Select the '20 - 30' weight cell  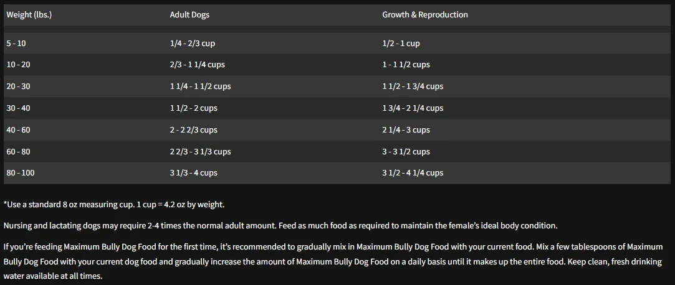pyautogui.click(x=18, y=86)
